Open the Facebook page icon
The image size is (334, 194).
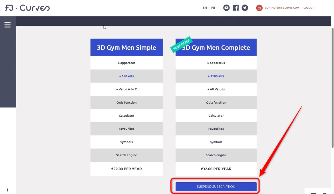click(x=236, y=8)
